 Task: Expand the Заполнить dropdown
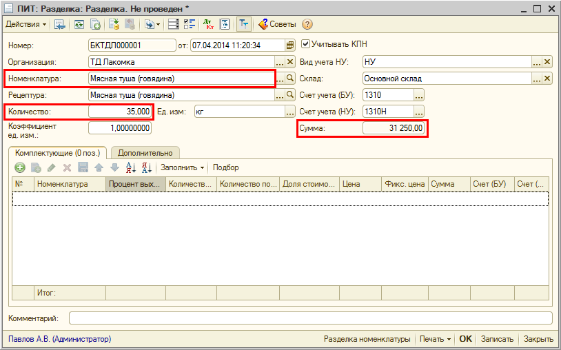point(183,167)
